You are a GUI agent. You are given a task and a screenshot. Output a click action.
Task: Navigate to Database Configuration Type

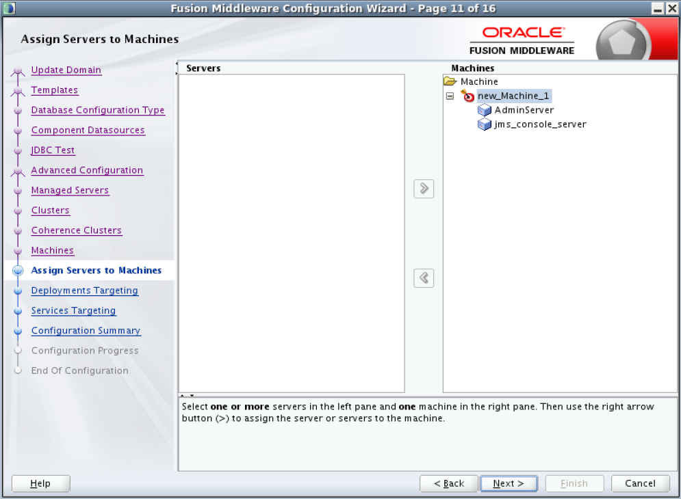tap(98, 110)
